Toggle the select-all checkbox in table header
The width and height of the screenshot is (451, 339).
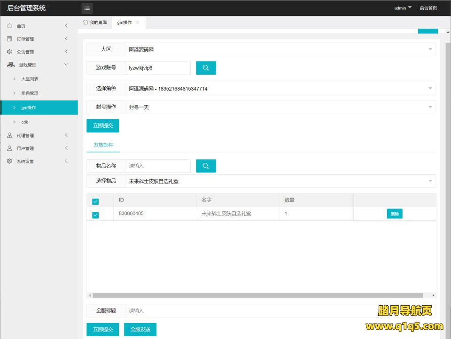[95, 201]
